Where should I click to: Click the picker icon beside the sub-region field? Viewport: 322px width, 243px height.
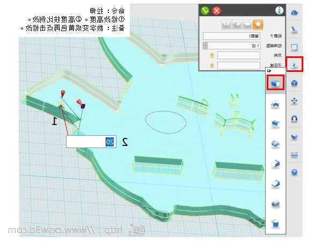point(213,65)
